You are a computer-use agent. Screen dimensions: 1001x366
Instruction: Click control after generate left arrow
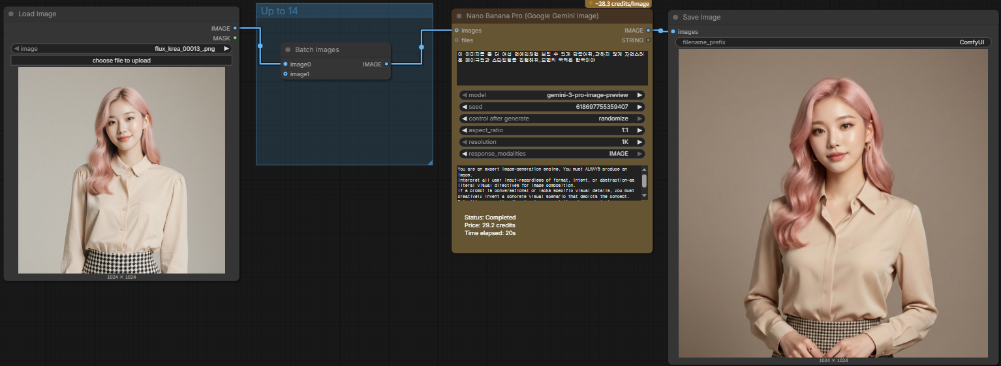pyautogui.click(x=464, y=119)
